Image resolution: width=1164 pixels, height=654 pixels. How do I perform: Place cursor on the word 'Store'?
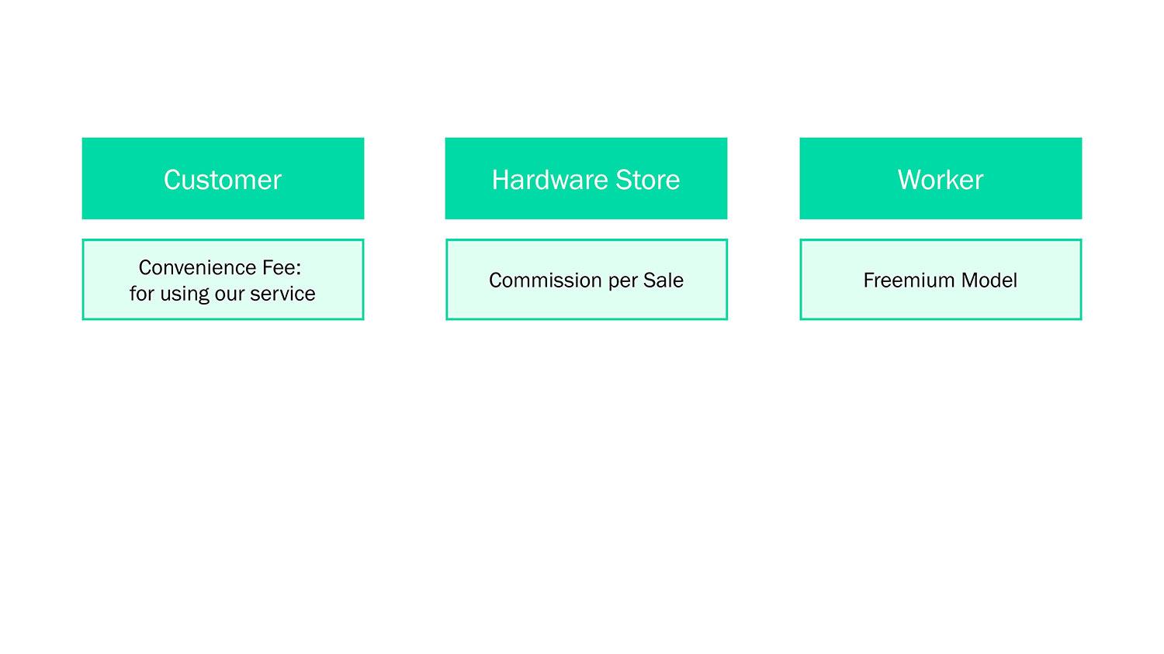coord(648,180)
